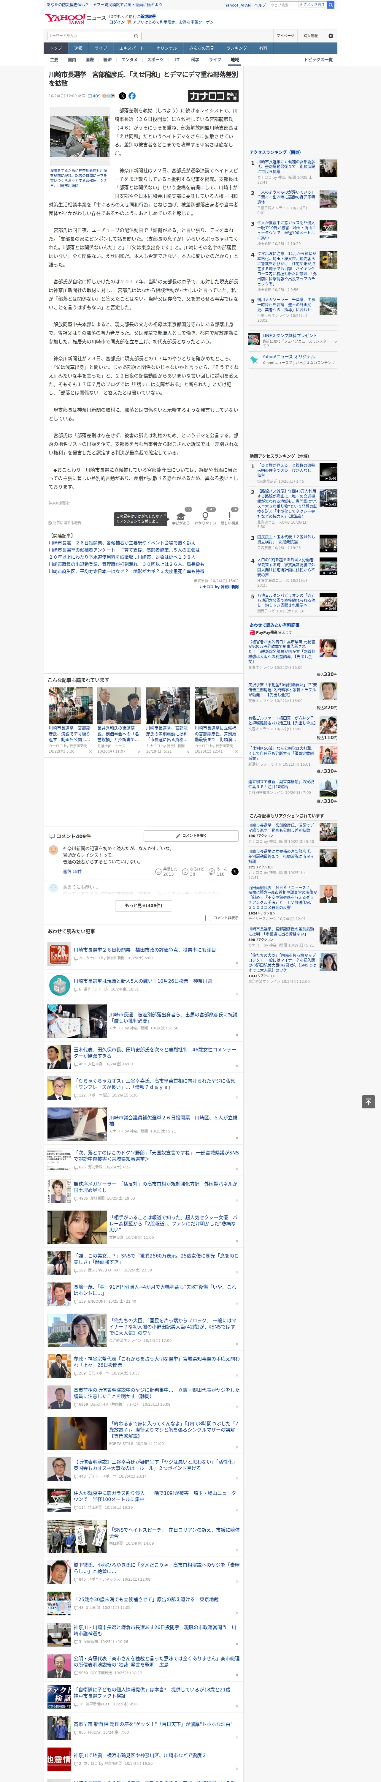Share the article on X

[122, 96]
